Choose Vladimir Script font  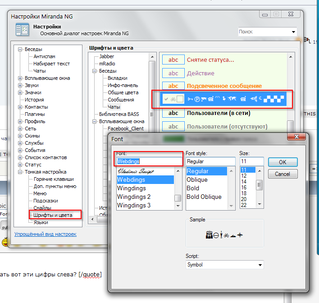tap(145, 171)
